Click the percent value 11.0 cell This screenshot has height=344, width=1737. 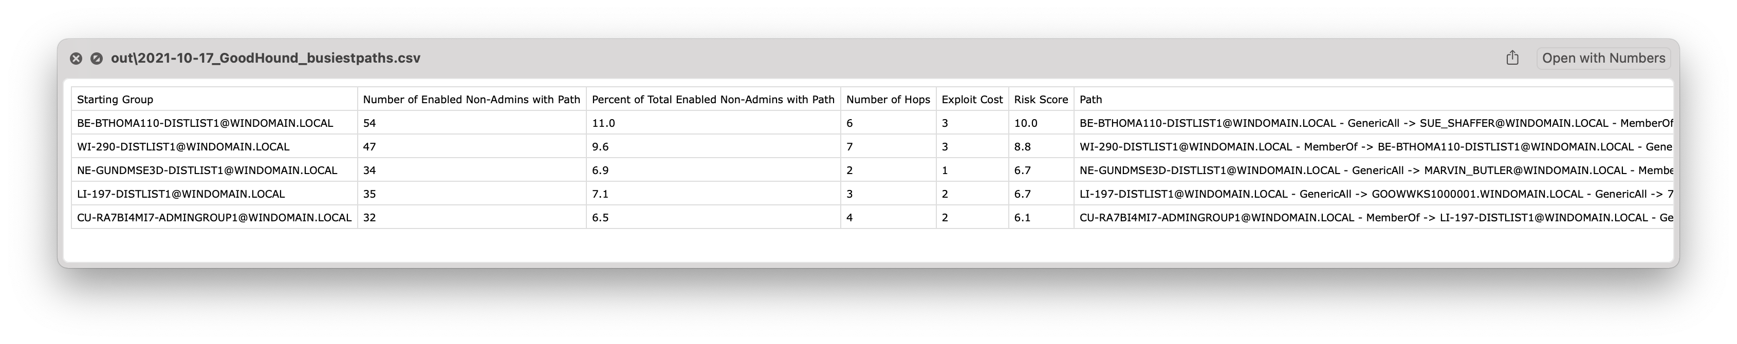point(603,123)
